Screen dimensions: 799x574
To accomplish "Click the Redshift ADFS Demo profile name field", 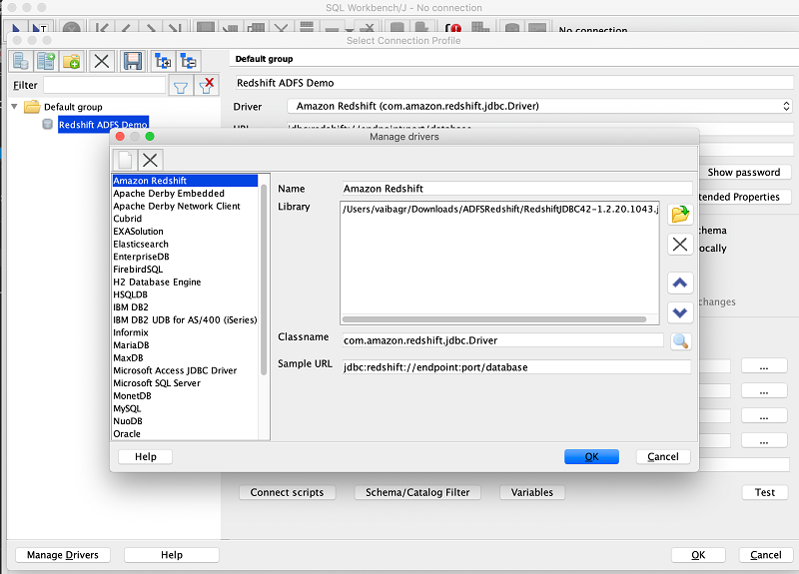I will click(x=514, y=83).
